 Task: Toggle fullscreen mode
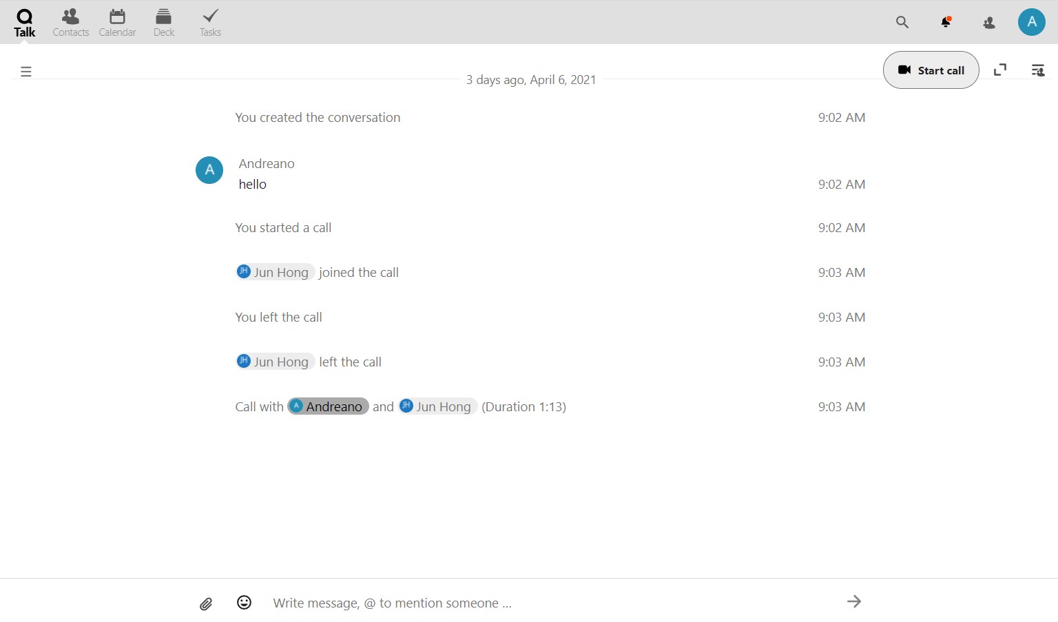pos(1000,70)
